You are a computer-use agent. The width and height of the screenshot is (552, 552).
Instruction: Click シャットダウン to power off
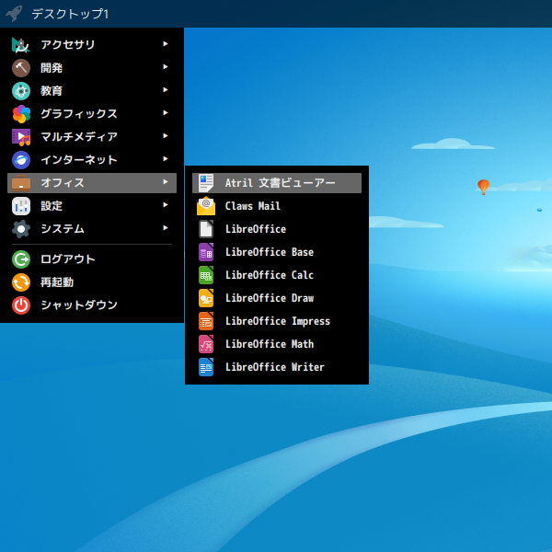click(x=78, y=305)
